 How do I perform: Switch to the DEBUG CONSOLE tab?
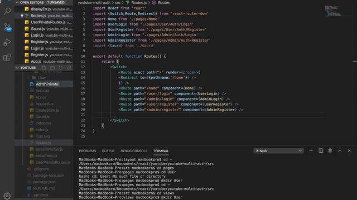point(134,151)
